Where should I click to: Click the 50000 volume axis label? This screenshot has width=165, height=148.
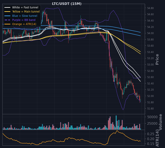(152, 117)
